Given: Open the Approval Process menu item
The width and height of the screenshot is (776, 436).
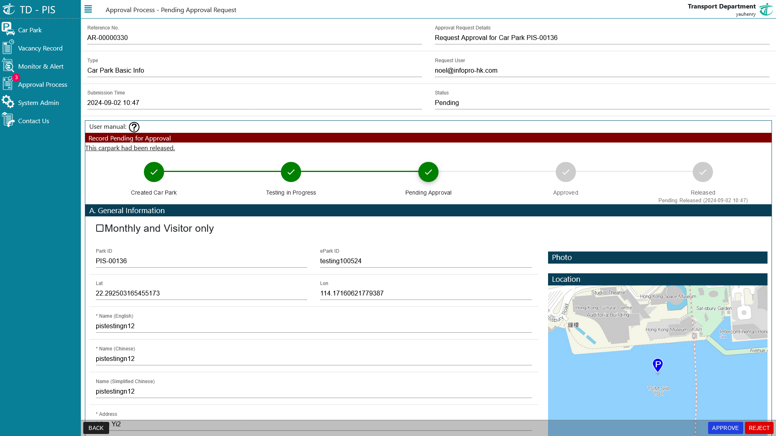Looking at the screenshot, I should point(42,84).
